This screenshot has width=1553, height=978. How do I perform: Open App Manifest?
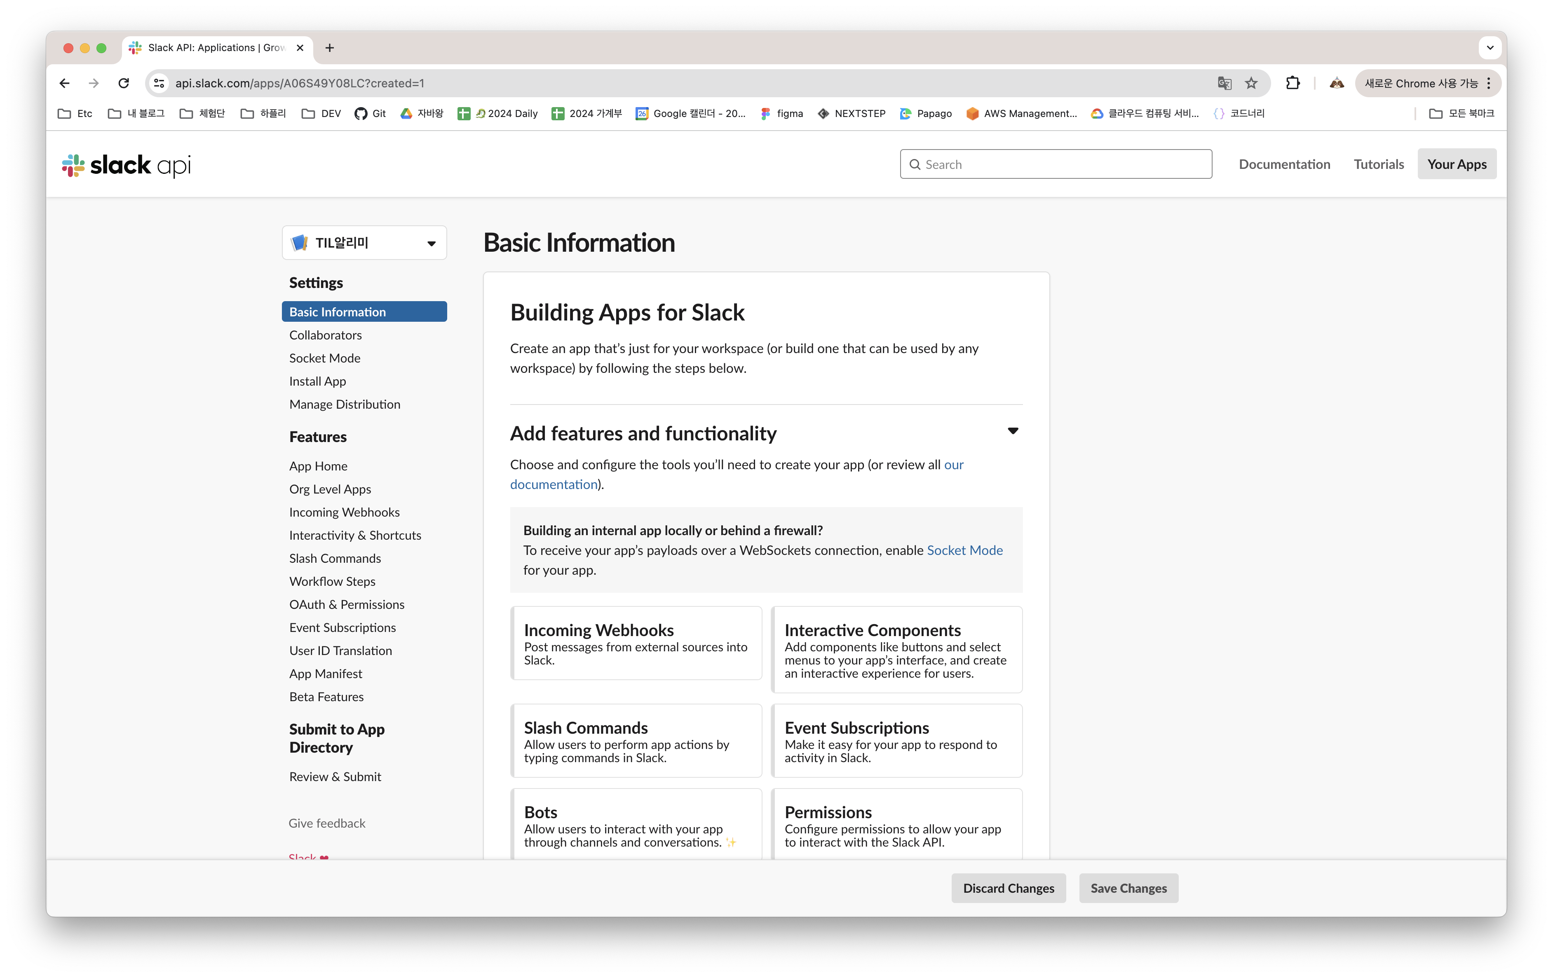tap(325, 674)
